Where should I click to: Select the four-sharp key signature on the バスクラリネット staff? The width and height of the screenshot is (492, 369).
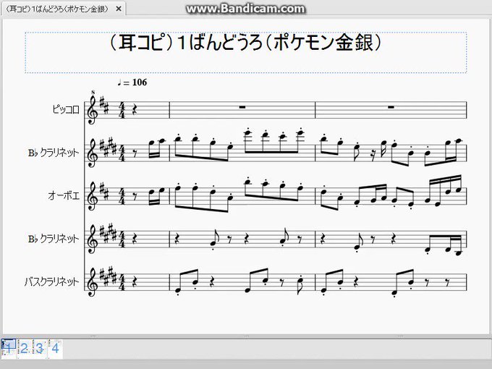pyautogui.click(x=109, y=276)
